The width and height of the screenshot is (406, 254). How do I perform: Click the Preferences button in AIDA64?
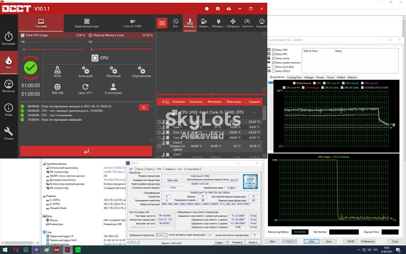click(368, 241)
